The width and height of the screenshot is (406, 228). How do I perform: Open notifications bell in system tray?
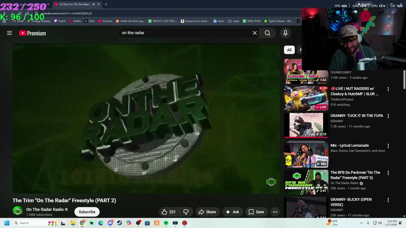(400, 223)
